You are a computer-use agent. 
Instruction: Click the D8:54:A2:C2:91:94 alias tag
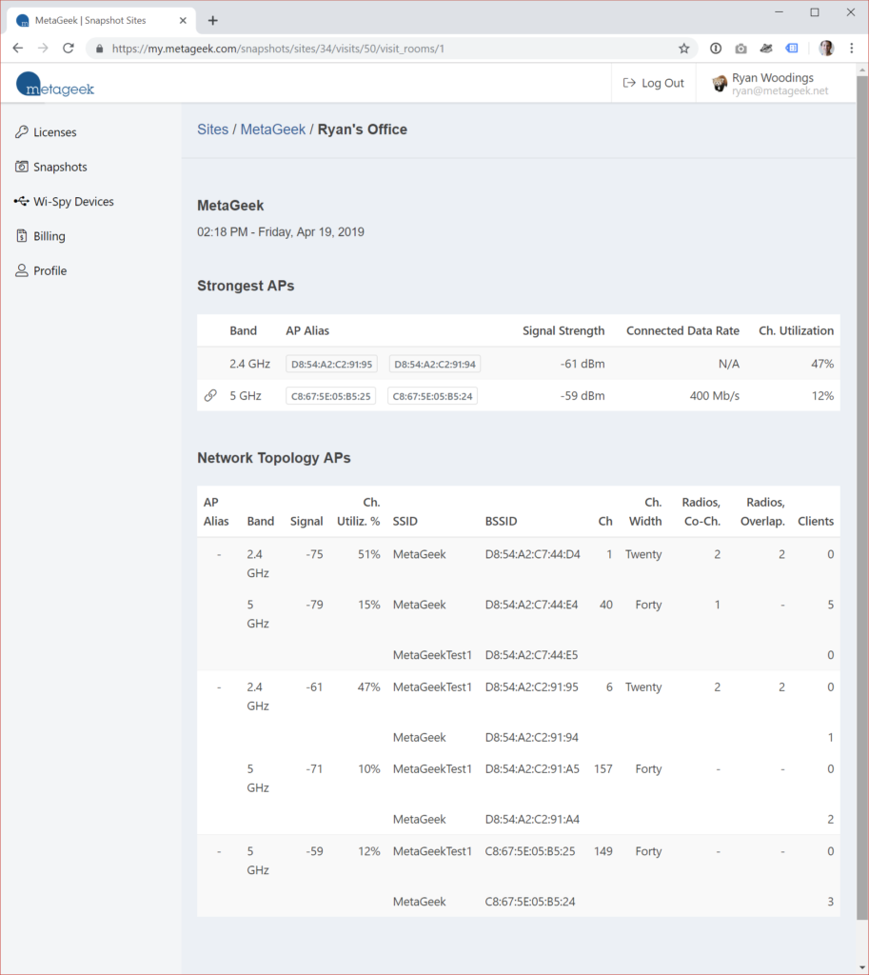434,364
